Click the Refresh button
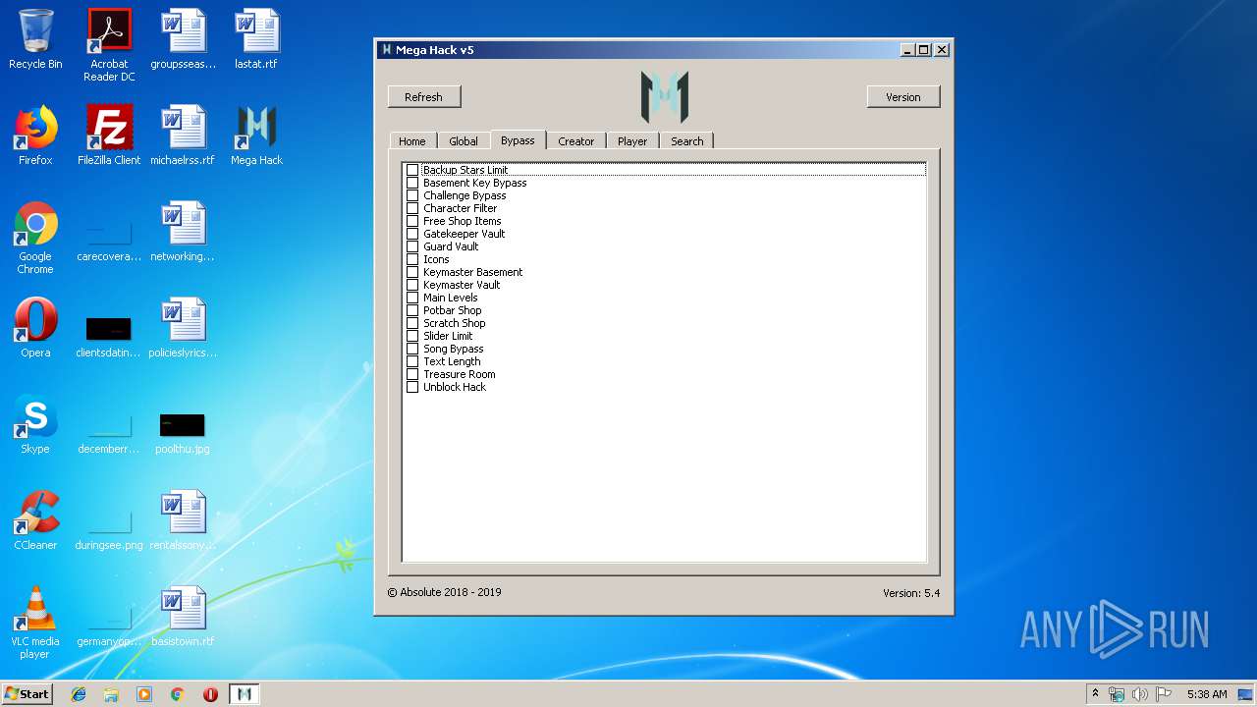 pyautogui.click(x=423, y=96)
